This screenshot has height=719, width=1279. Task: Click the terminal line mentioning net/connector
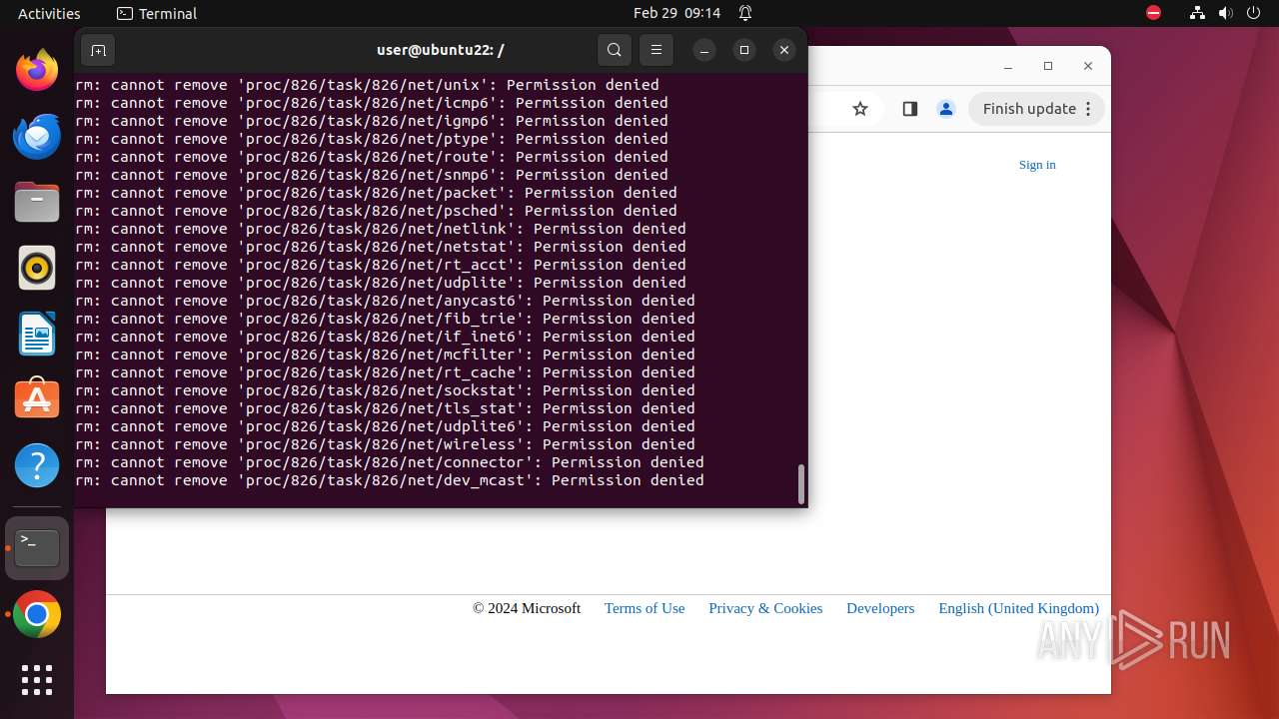pos(390,462)
